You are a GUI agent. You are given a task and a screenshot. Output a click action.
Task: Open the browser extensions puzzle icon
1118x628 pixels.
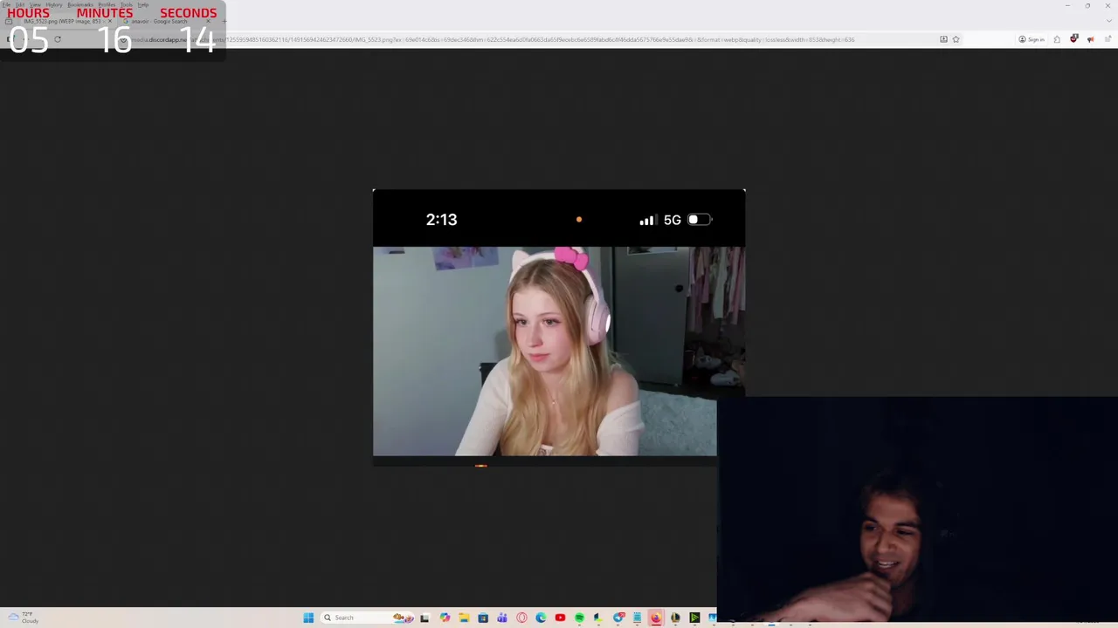coord(1057,39)
